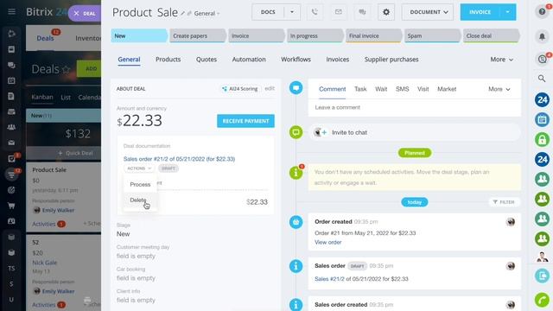Open the DOCUMENT dropdown
This screenshot has width=553, height=311.
click(428, 12)
